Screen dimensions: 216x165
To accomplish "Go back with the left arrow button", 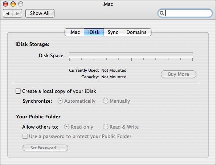I will pyautogui.click(x=8, y=13).
